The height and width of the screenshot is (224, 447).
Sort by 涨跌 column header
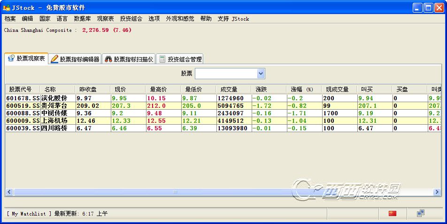click(269, 90)
